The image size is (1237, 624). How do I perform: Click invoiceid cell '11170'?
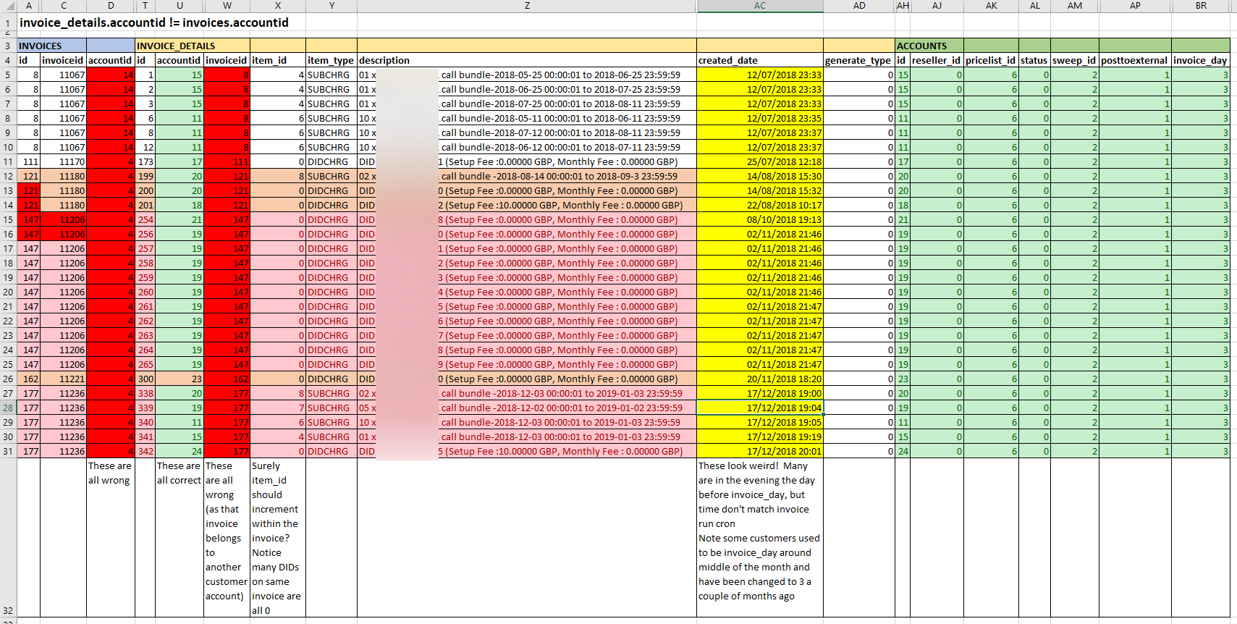(x=63, y=161)
